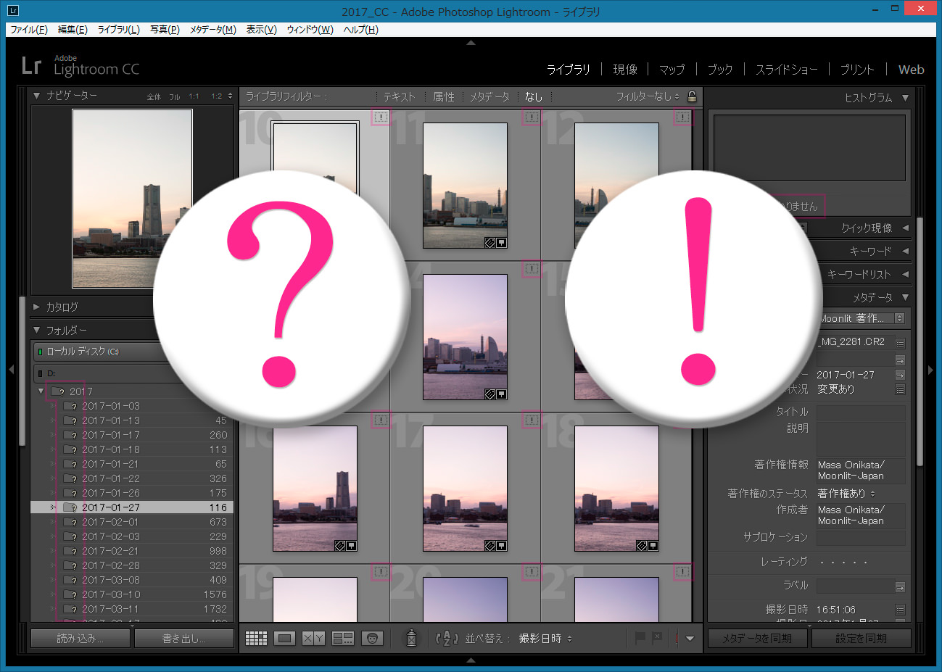Click the 設定を同期 button
The height and width of the screenshot is (672, 942).
tap(861, 639)
